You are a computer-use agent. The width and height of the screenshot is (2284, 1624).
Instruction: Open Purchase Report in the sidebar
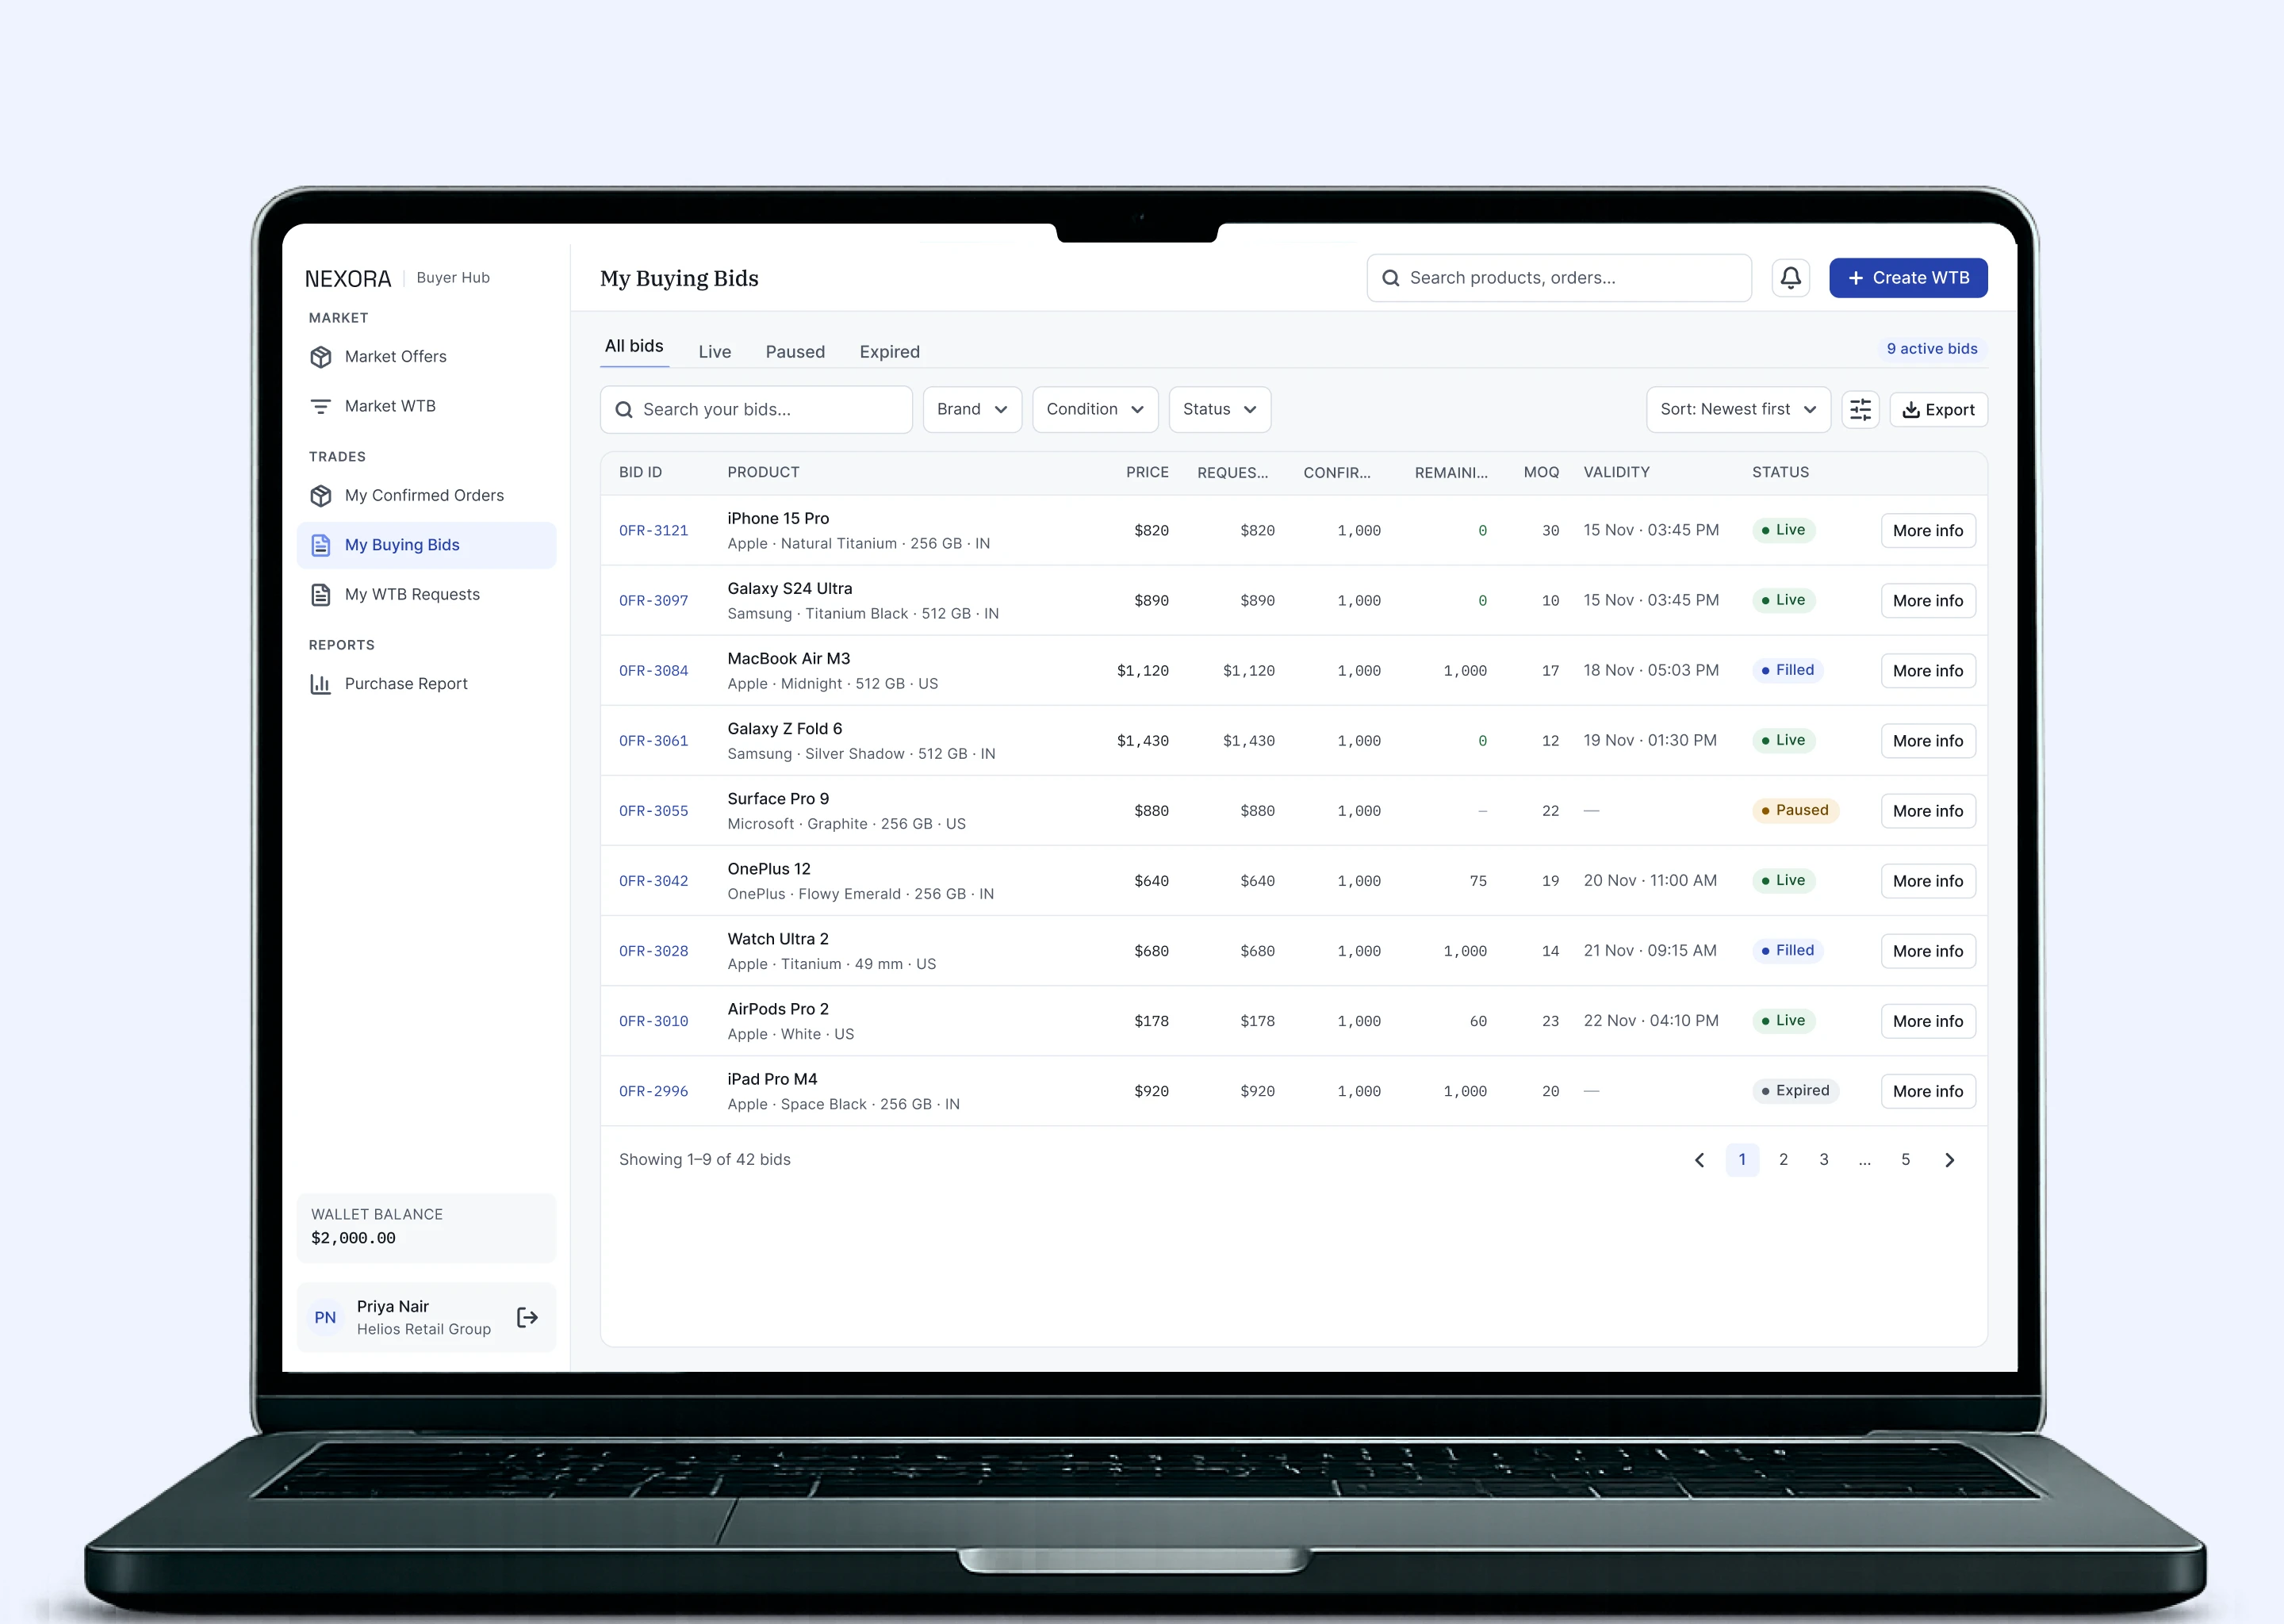point(427,684)
